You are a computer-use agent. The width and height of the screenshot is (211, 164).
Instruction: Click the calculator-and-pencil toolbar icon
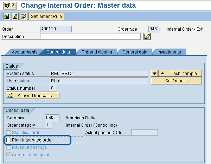[x=24, y=17]
